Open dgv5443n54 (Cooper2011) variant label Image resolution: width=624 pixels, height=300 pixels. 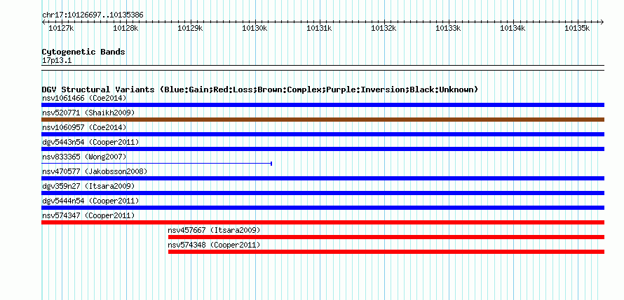90,142
